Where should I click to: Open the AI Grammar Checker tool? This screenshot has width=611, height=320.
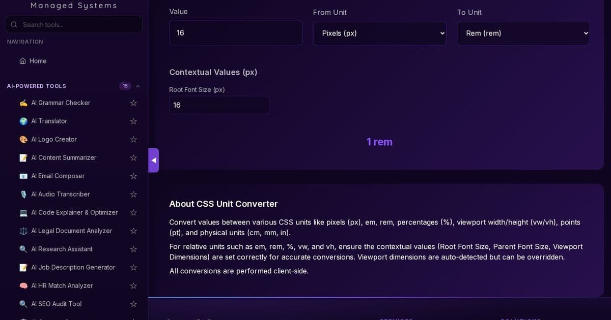[x=60, y=103]
